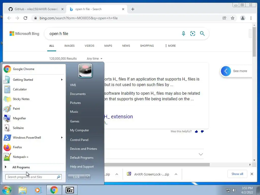Click the Bing search magnifier icon
Screen dimensions: 260x195
point(202,34)
